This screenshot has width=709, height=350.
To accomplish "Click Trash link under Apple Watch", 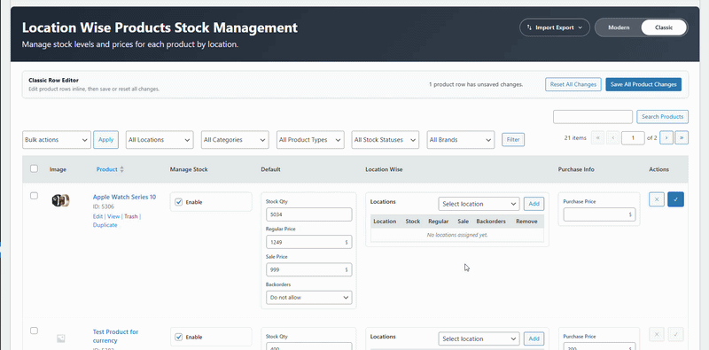I will coord(130,216).
